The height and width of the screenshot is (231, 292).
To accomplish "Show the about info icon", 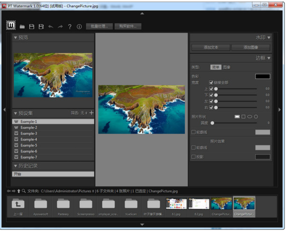I will [x=79, y=27].
